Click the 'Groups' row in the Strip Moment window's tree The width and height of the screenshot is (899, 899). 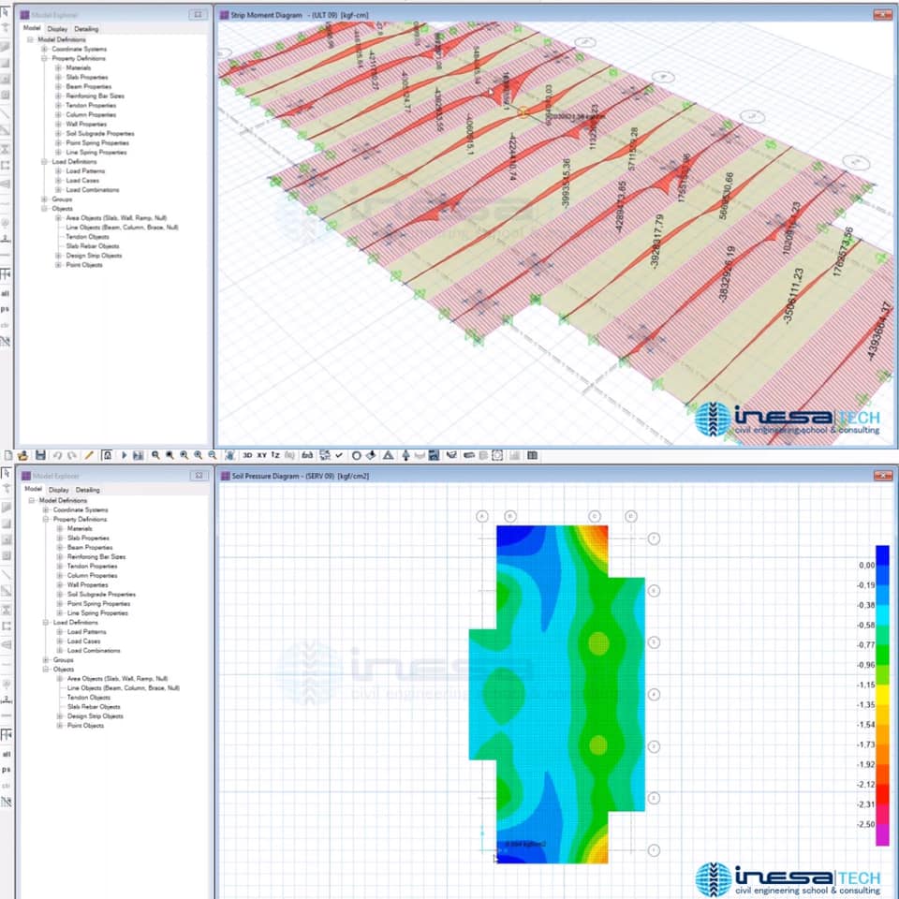(62, 199)
